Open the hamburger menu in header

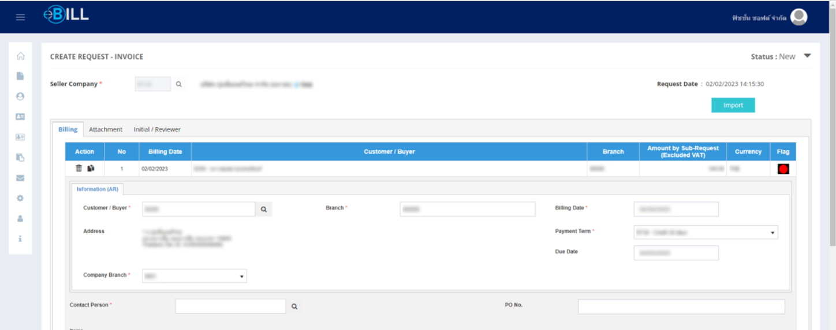(x=20, y=17)
